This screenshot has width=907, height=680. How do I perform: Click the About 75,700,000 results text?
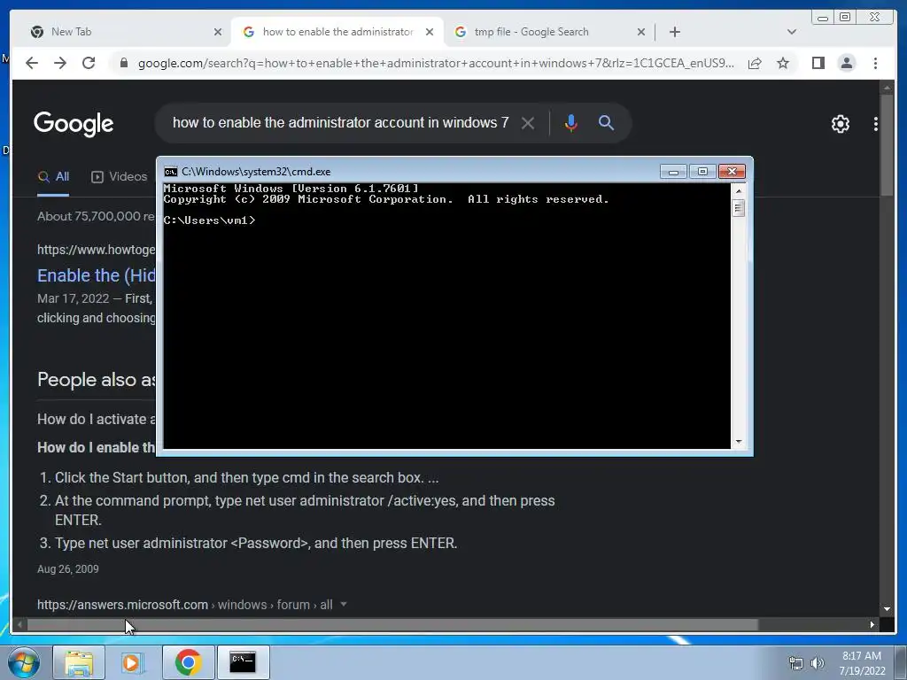click(x=97, y=216)
